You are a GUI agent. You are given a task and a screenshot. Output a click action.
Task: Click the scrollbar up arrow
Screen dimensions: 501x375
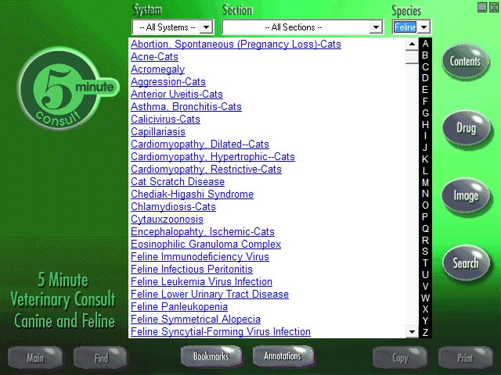point(412,44)
